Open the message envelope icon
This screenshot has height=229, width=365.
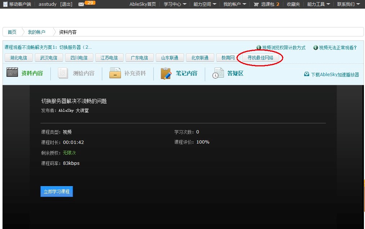tap(81, 4)
